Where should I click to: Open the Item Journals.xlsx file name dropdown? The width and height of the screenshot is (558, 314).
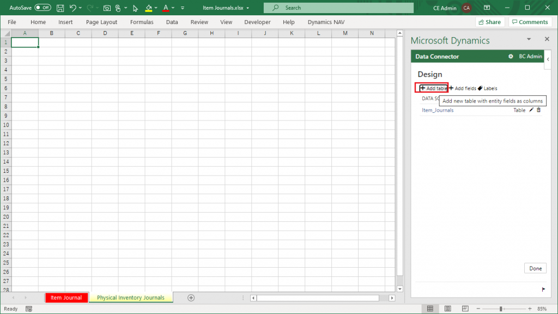point(248,8)
